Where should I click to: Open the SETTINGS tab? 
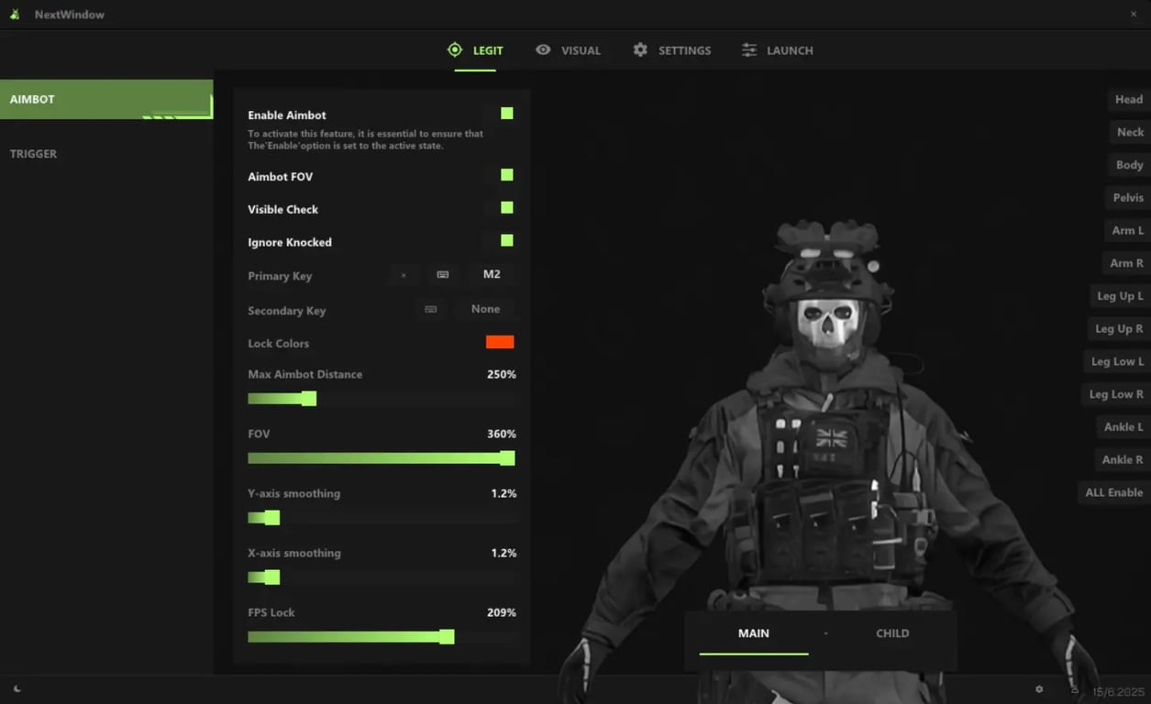point(672,50)
